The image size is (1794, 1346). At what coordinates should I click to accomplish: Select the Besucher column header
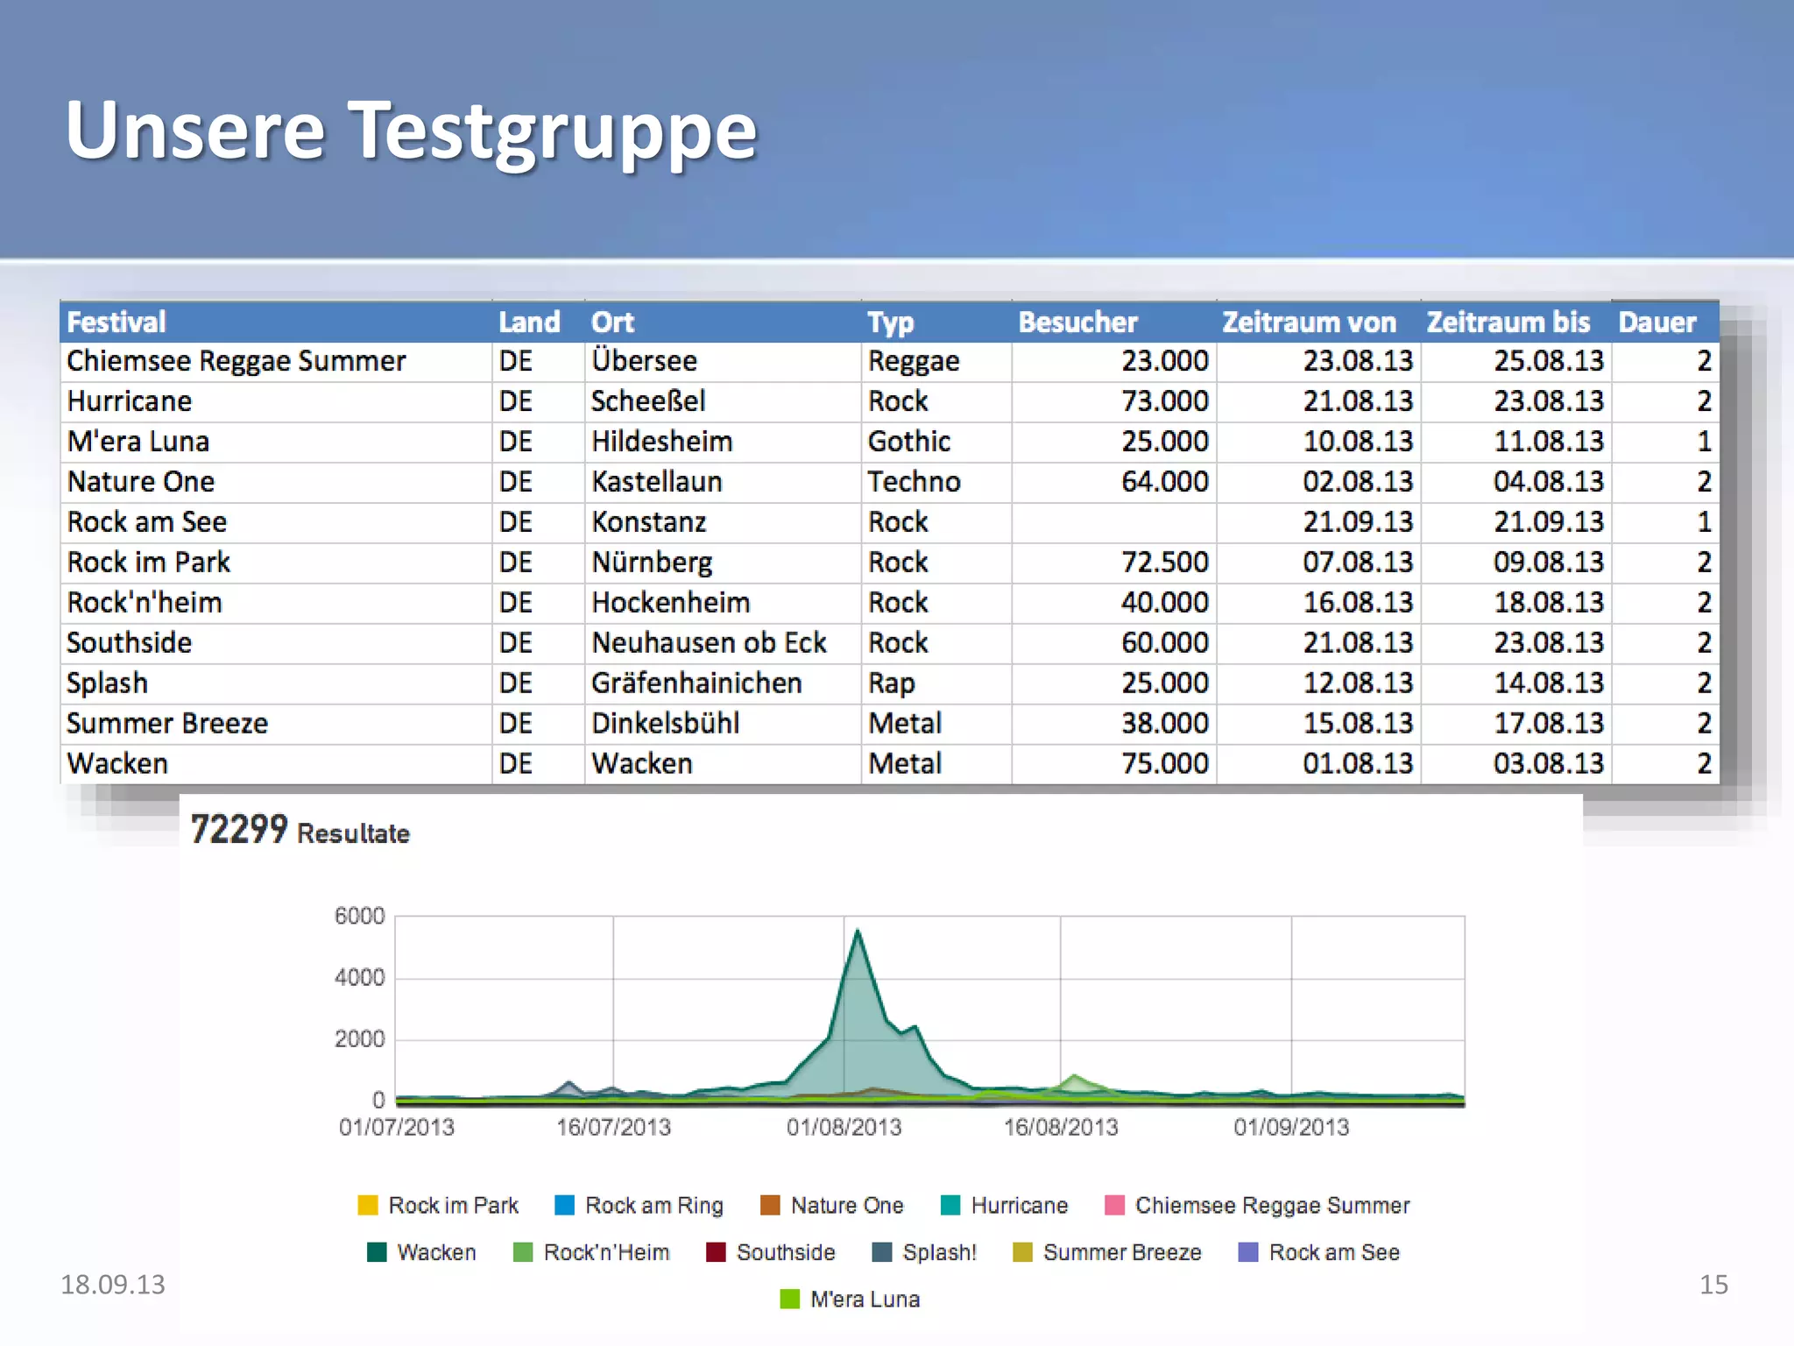[1114, 322]
